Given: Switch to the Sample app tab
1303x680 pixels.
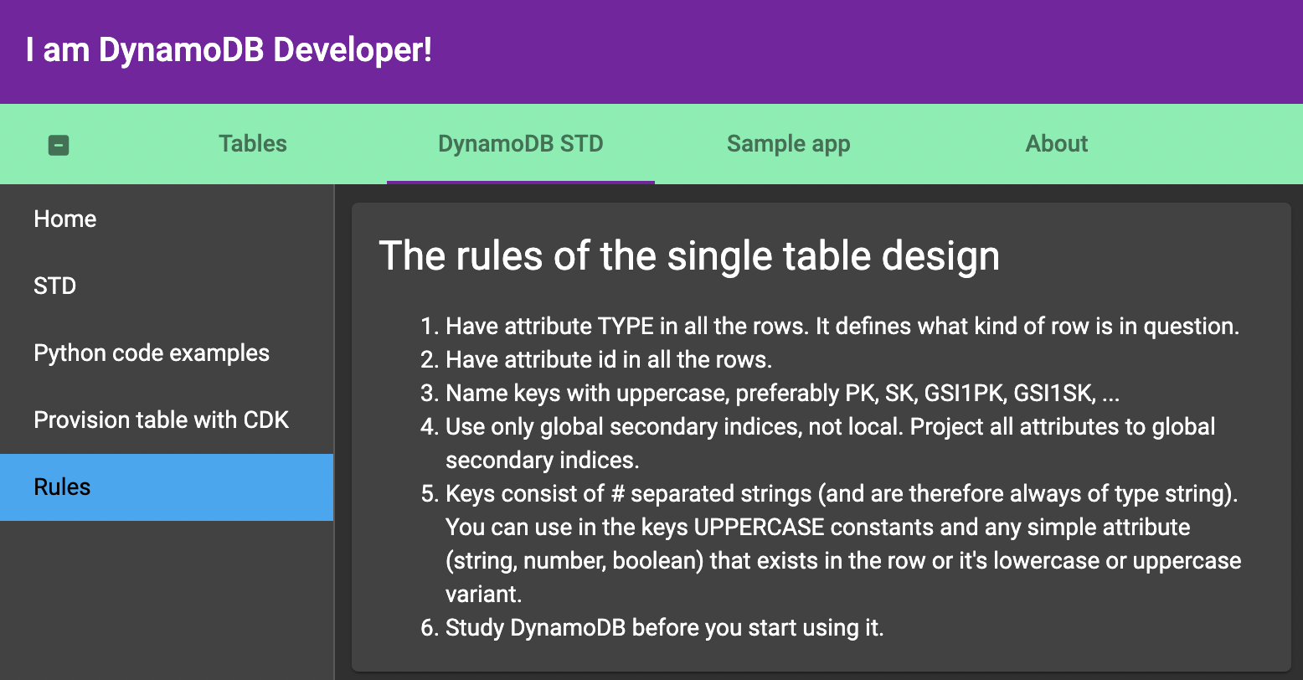Looking at the screenshot, I should click(x=789, y=144).
